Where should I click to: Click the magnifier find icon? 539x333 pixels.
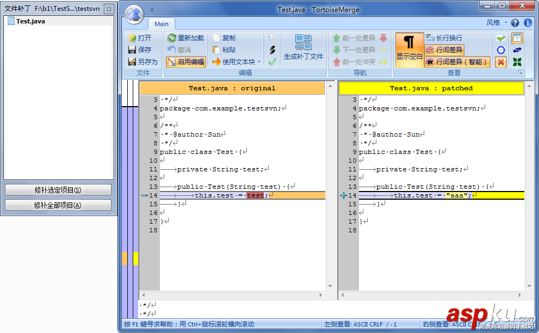pos(272,38)
